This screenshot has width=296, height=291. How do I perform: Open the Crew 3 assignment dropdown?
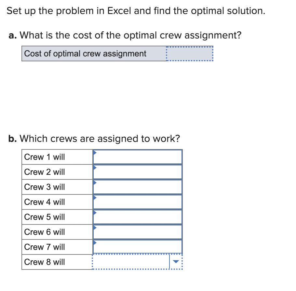click(x=137, y=187)
